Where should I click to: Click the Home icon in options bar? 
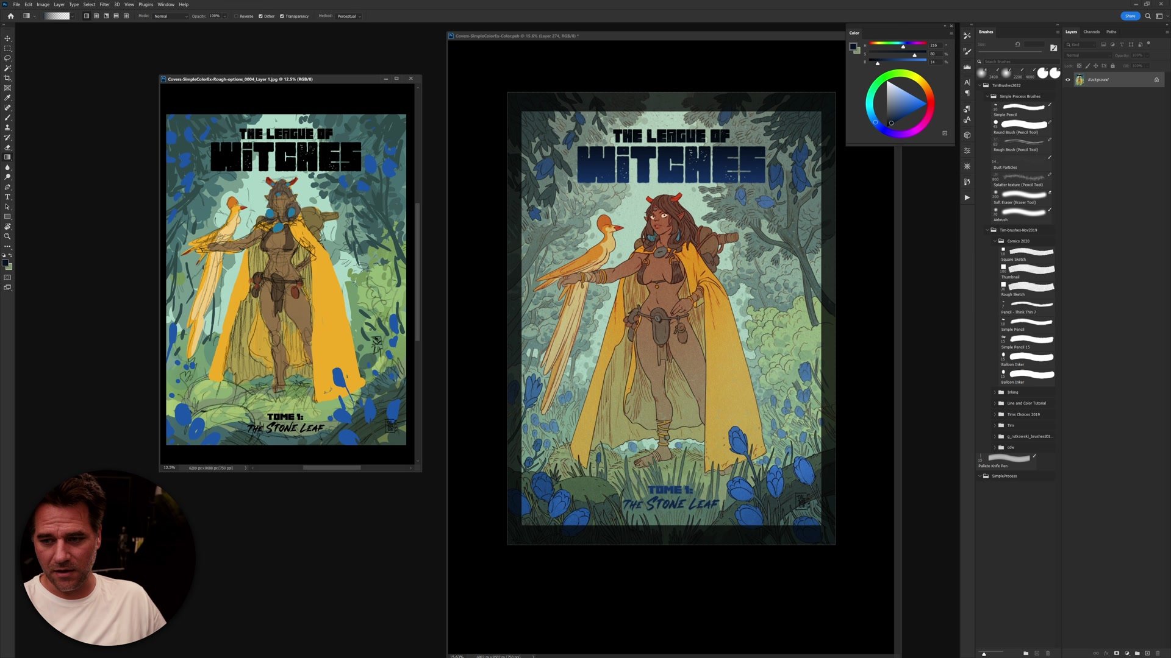click(10, 16)
